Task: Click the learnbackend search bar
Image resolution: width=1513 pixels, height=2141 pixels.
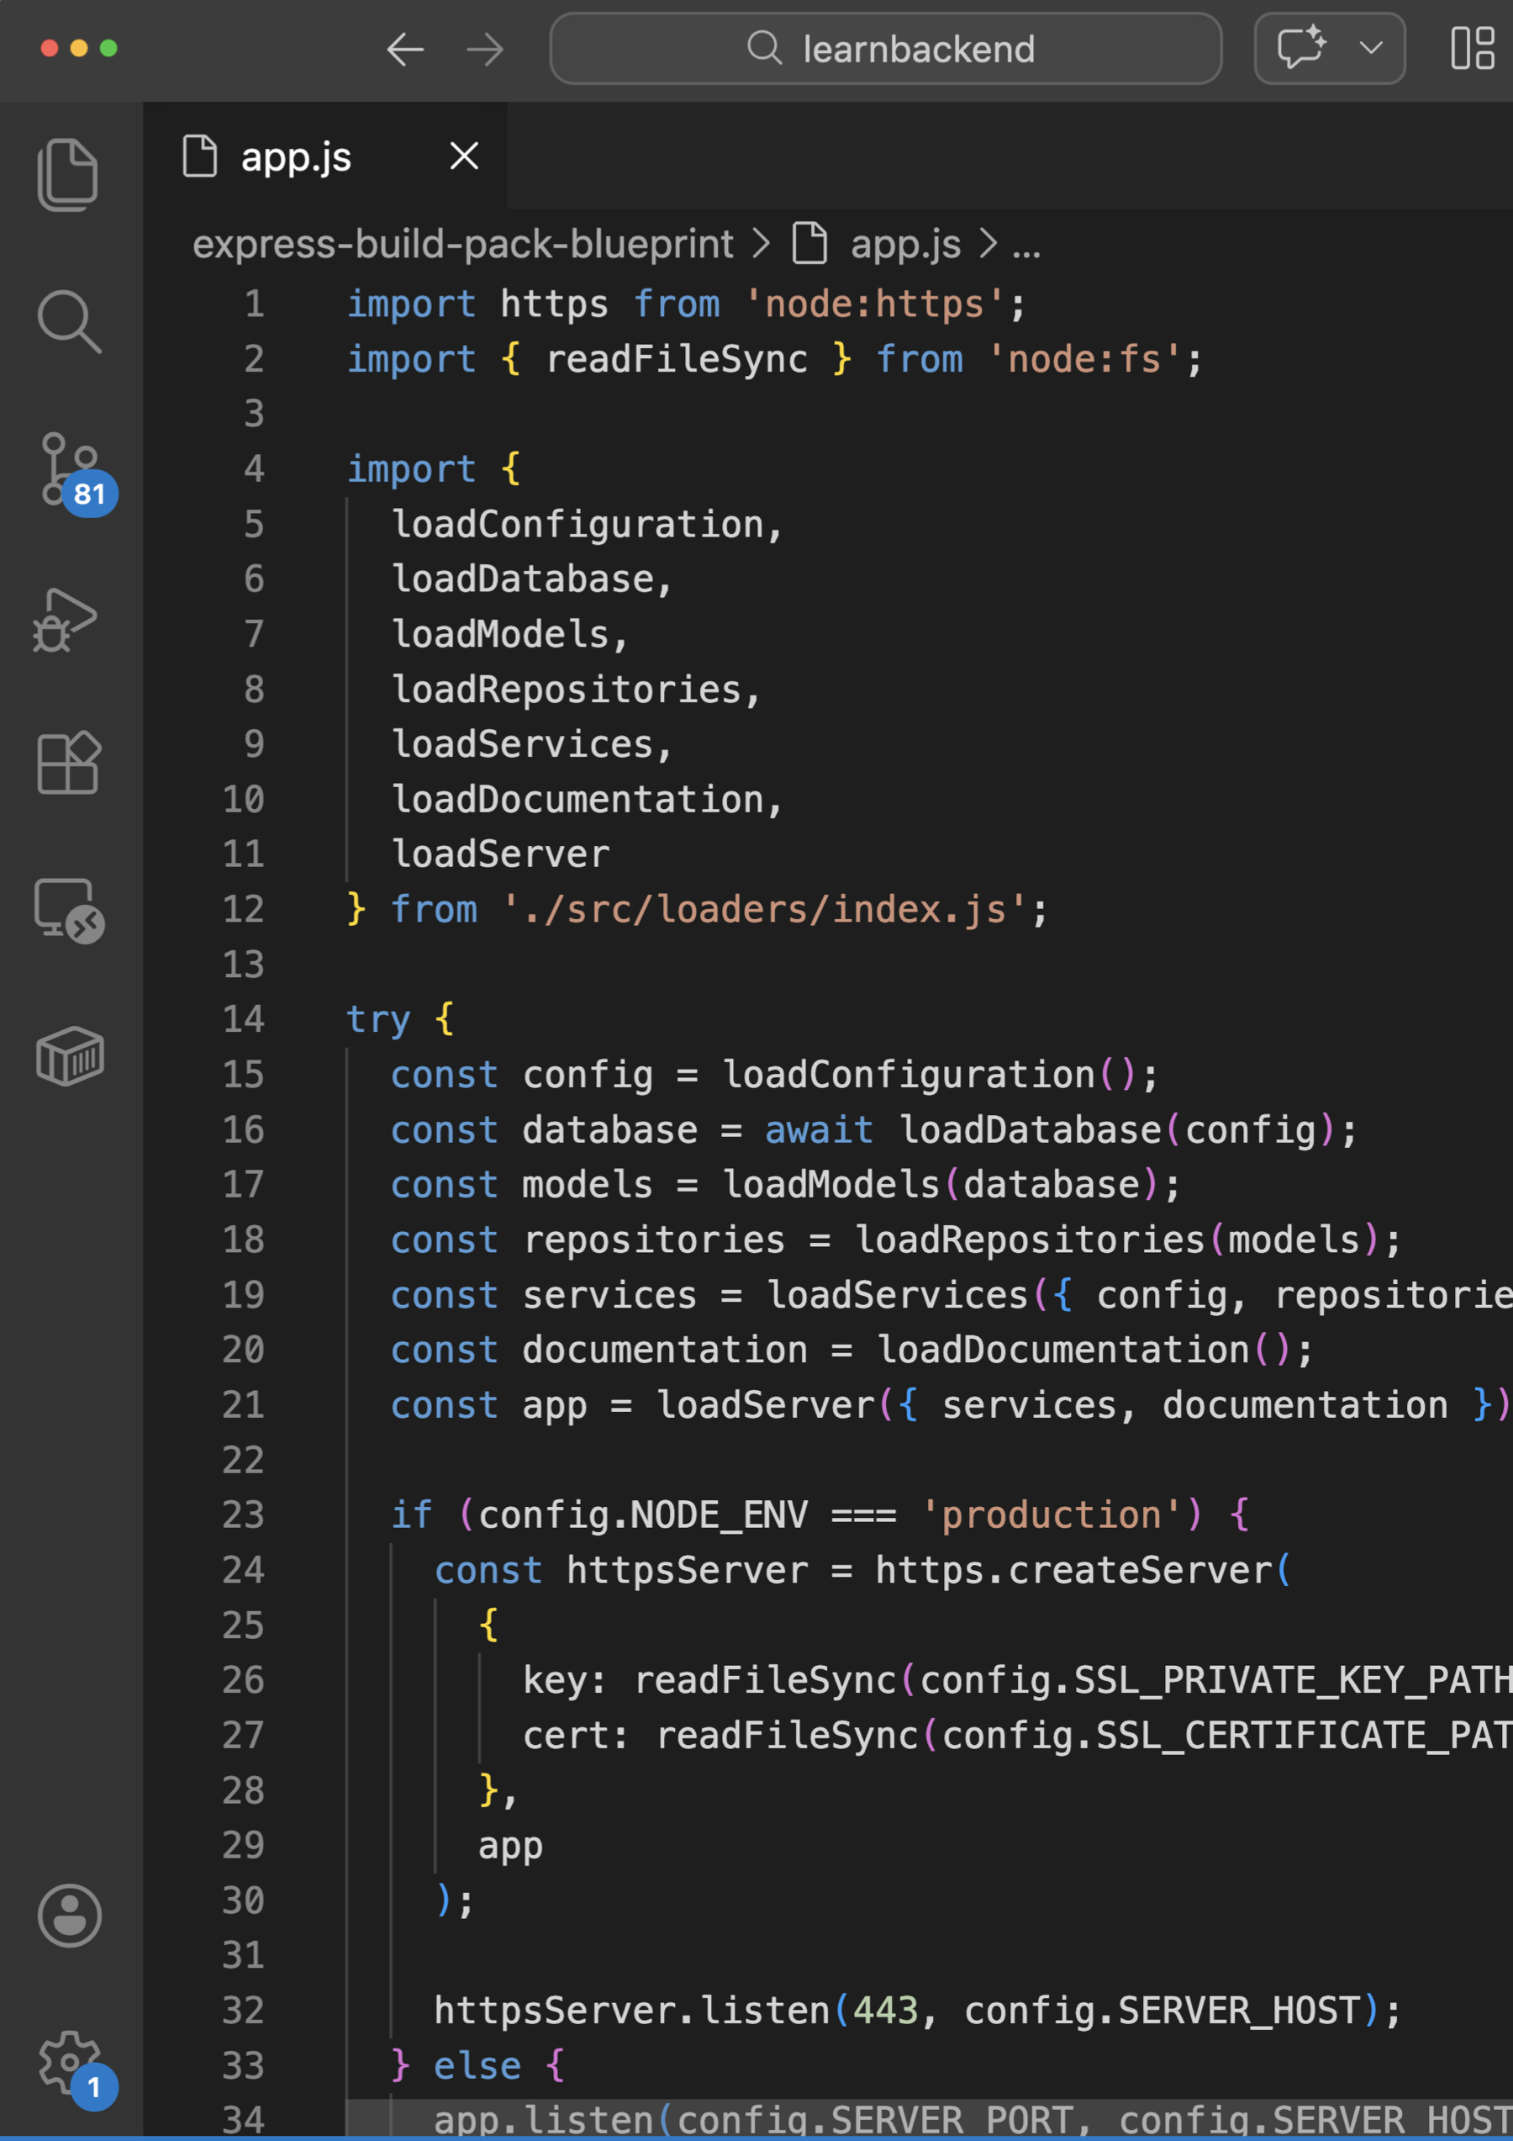Action: (886, 50)
